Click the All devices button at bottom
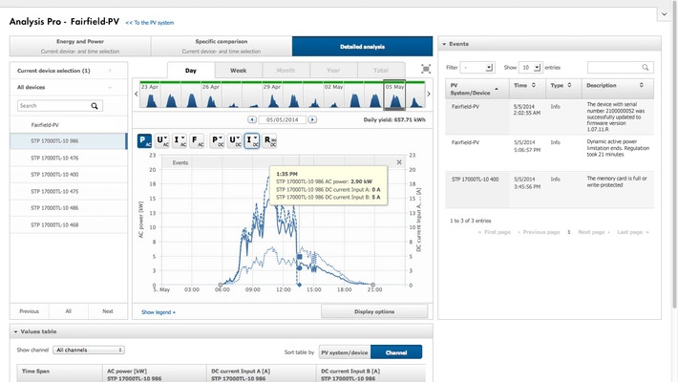Image resolution: width=678 pixels, height=382 pixels. click(x=69, y=311)
